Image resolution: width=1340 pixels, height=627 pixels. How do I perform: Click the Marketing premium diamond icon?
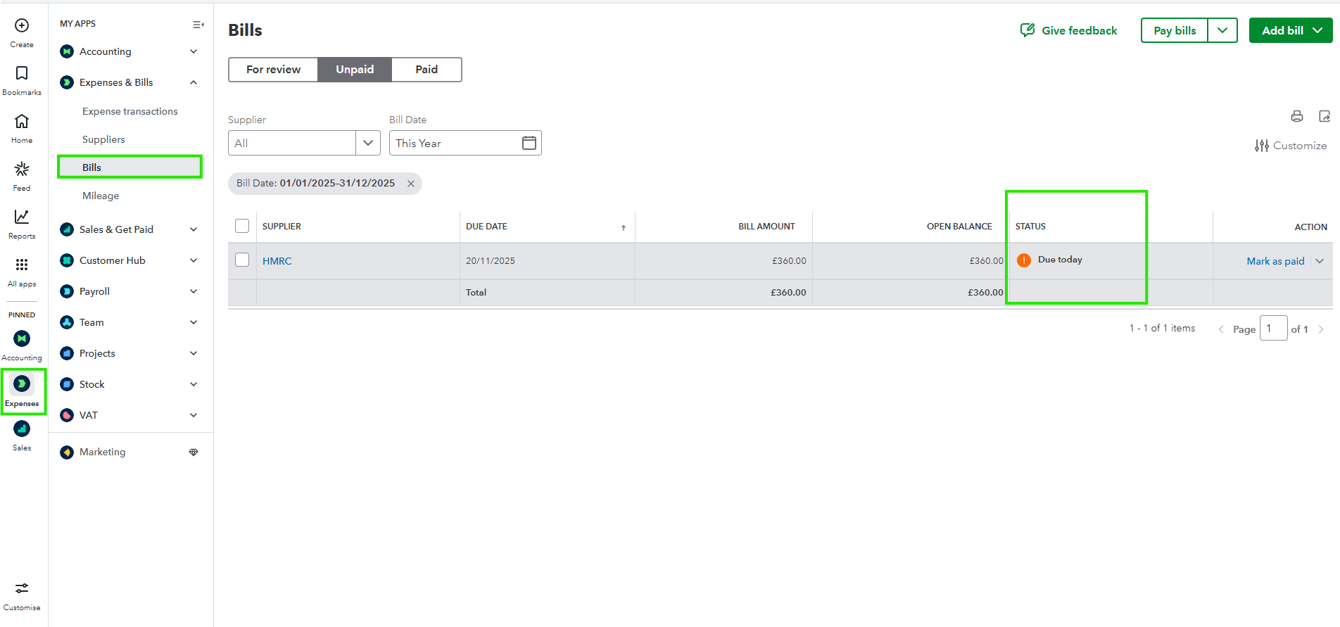(x=194, y=452)
